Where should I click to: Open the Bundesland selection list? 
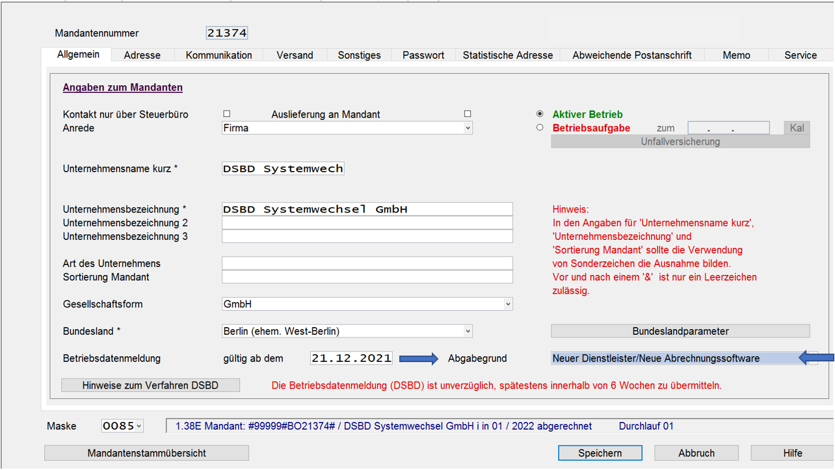point(467,332)
